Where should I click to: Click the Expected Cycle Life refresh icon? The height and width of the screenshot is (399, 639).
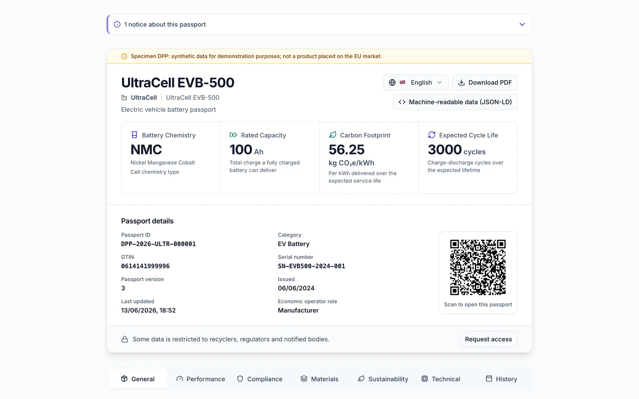point(431,135)
